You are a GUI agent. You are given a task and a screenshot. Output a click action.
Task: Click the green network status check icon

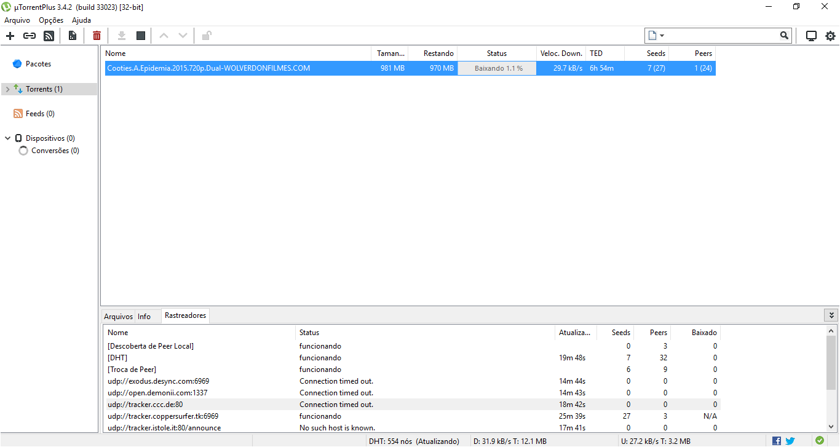[x=819, y=440]
